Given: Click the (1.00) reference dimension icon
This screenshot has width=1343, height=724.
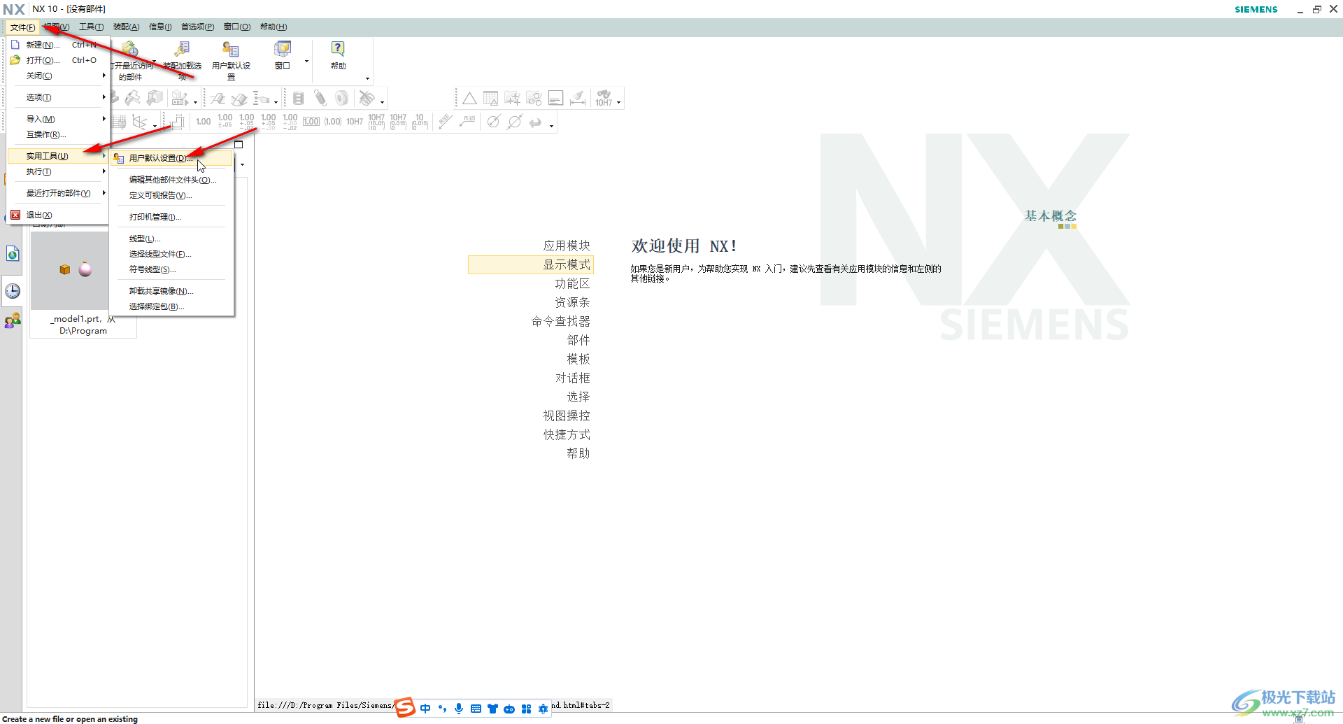Looking at the screenshot, I should pyautogui.click(x=333, y=122).
